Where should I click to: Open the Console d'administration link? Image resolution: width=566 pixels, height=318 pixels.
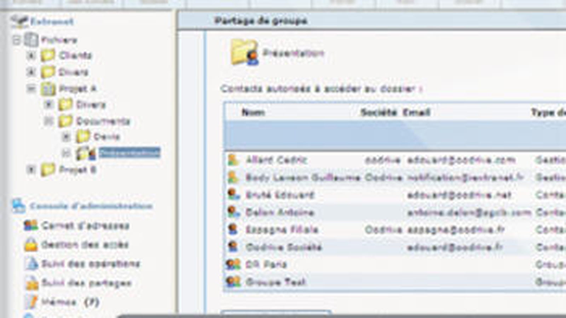[x=91, y=206]
